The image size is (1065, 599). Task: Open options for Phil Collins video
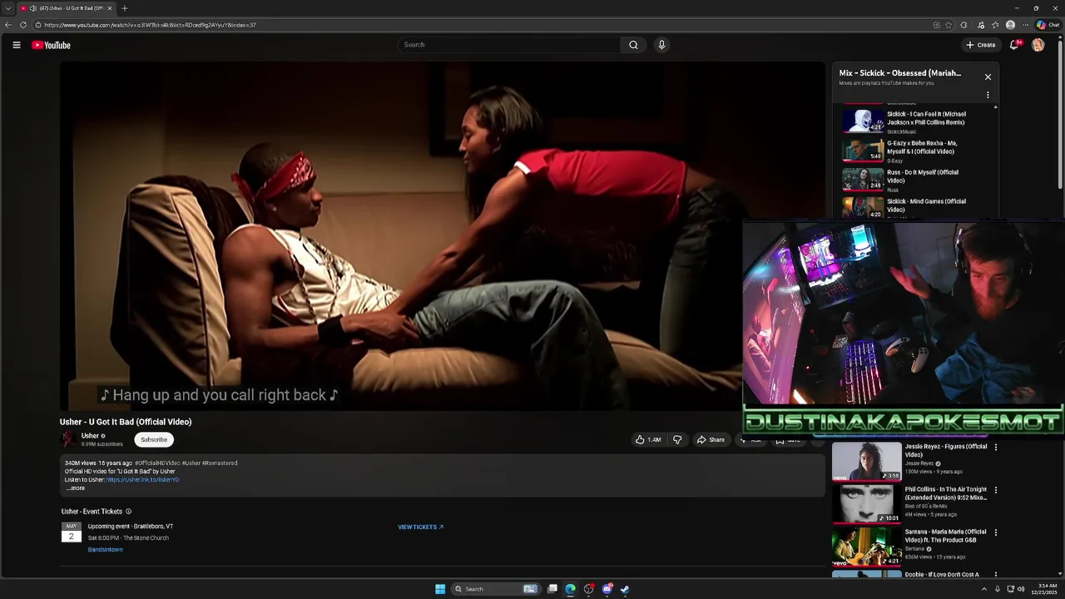tap(996, 491)
